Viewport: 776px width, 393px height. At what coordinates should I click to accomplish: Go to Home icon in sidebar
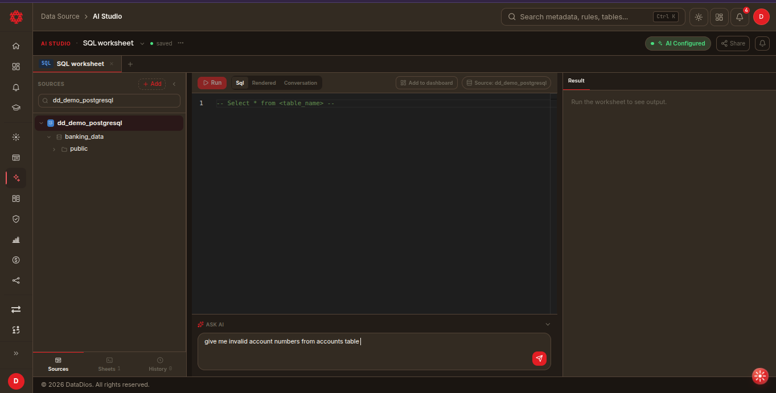(16, 46)
